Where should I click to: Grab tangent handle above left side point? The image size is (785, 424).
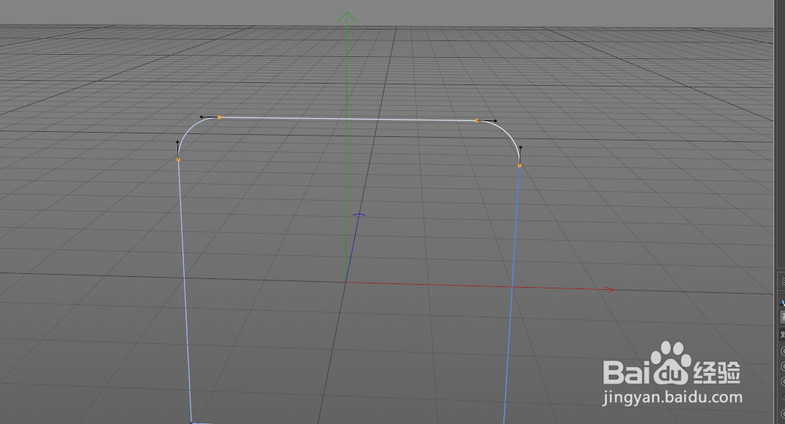[x=177, y=142]
